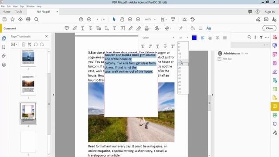The height and width of the screenshot is (157, 279).
Task: Select the Insert text at cursor tool
Action: [106, 28]
